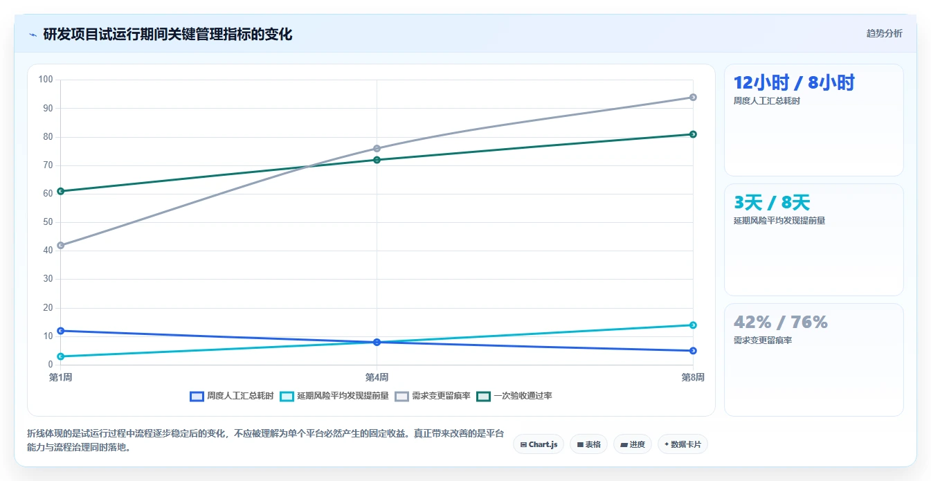Click the cyan data point at 第8周 (14)

pyautogui.click(x=693, y=325)
